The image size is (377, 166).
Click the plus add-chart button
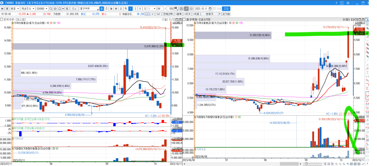click(x=152, y=14)
